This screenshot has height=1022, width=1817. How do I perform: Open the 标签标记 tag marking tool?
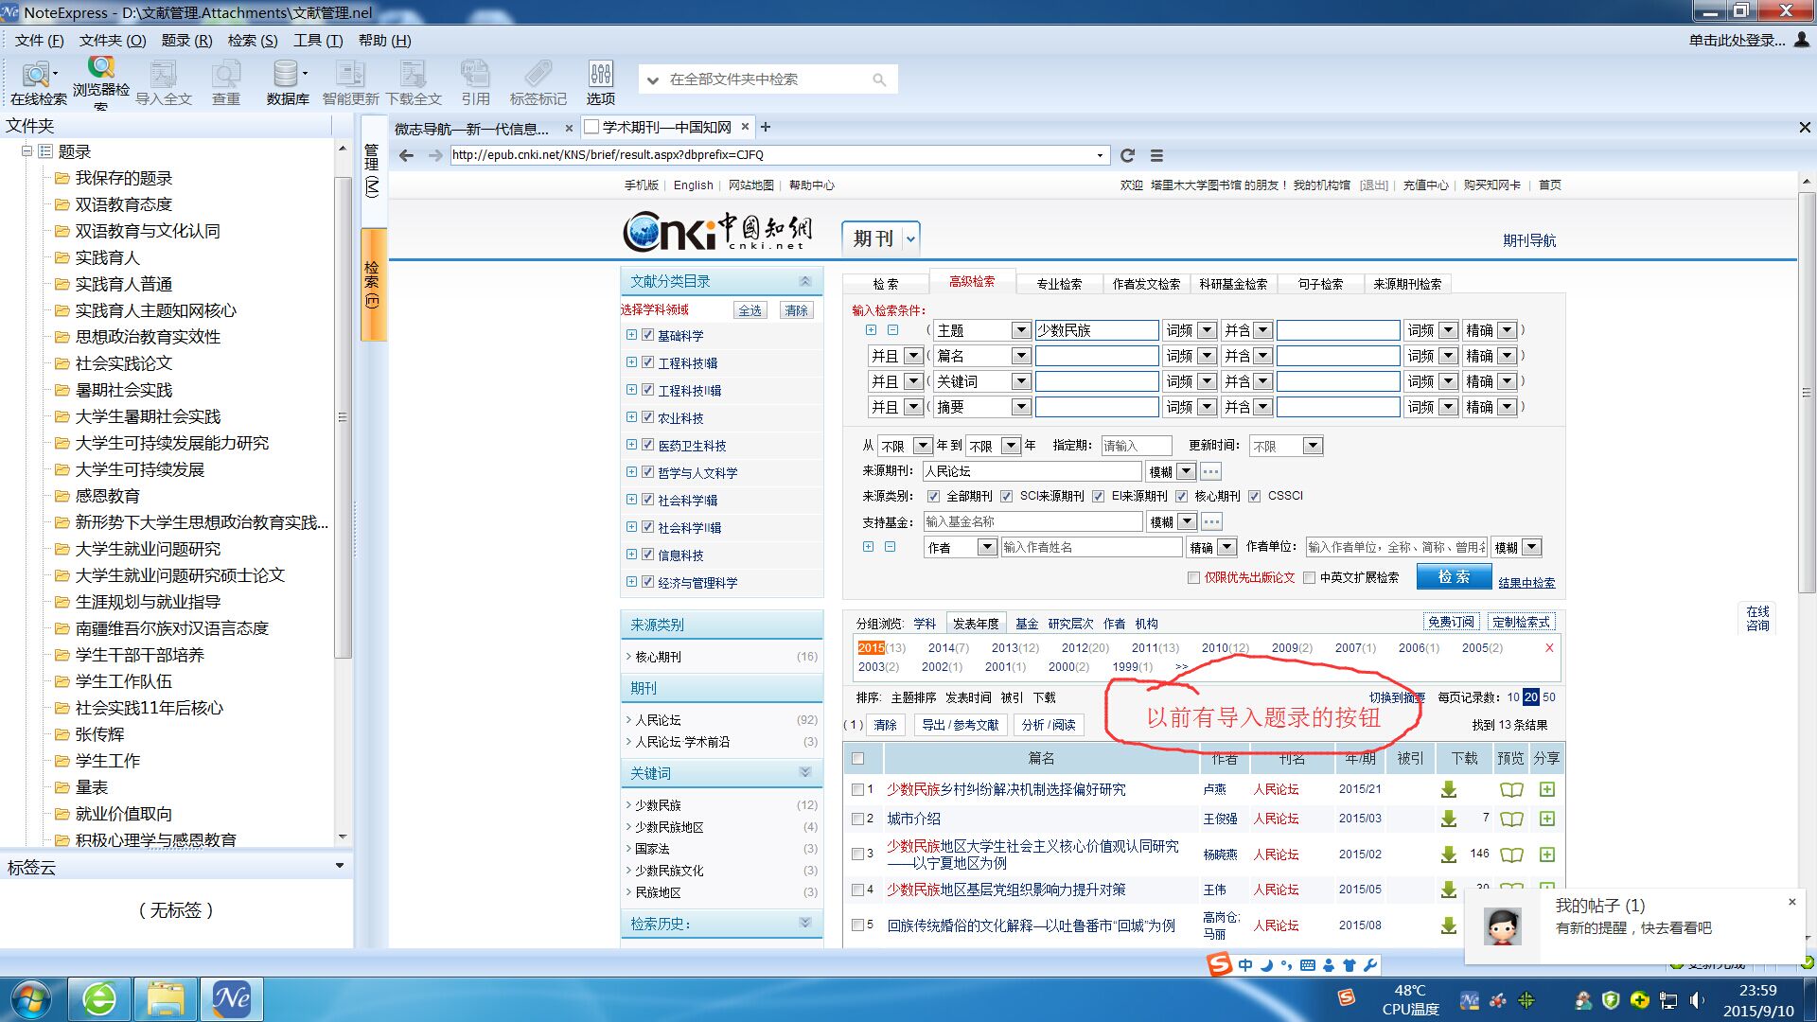pos(538,82)
